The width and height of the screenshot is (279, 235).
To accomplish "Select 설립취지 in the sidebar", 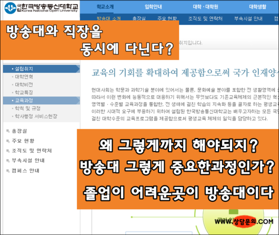I will click(x=41, y=69).
